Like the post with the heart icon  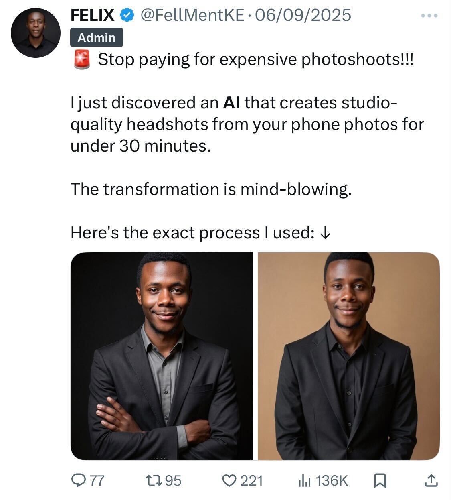(x=230, y=480)
